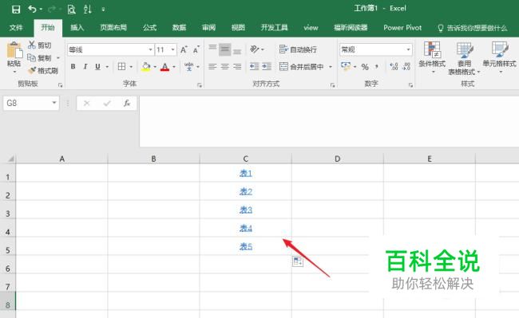Toggle underline formatting
The width and height of the screenshot is (519, 318).
tap(97, 67)
